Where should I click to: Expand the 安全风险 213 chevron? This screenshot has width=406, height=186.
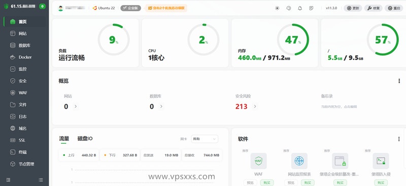[x=255, y=106]
